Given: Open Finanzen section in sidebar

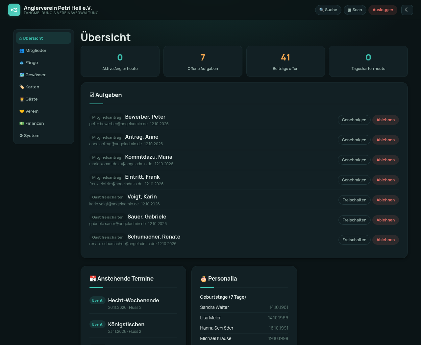Looking at the screenshot, I should click(x=43, y=123).
